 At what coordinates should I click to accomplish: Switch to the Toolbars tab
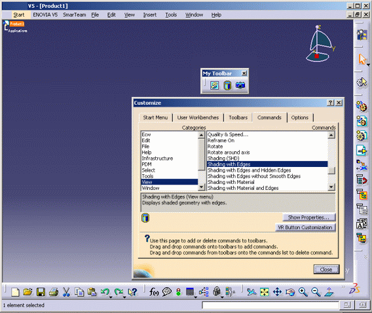(238, 118)
